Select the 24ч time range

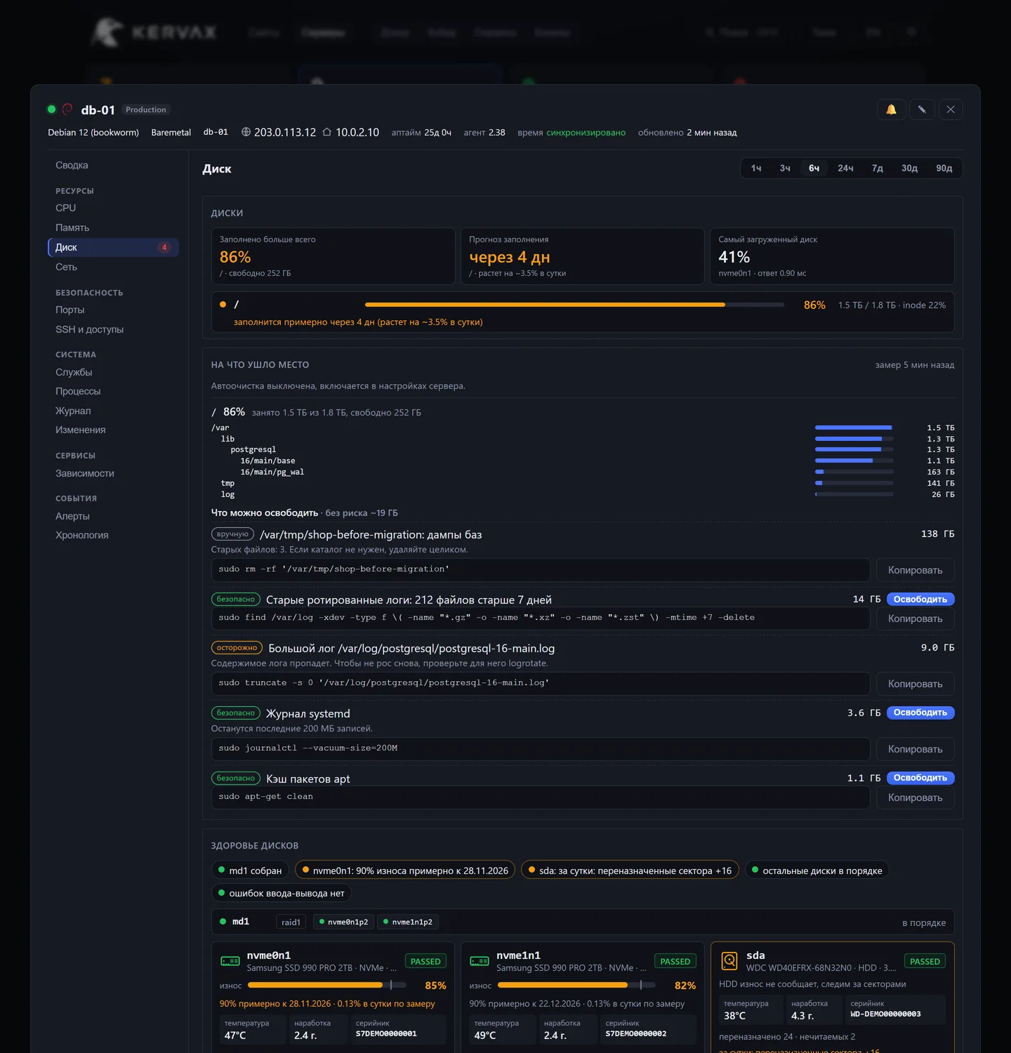845,168
